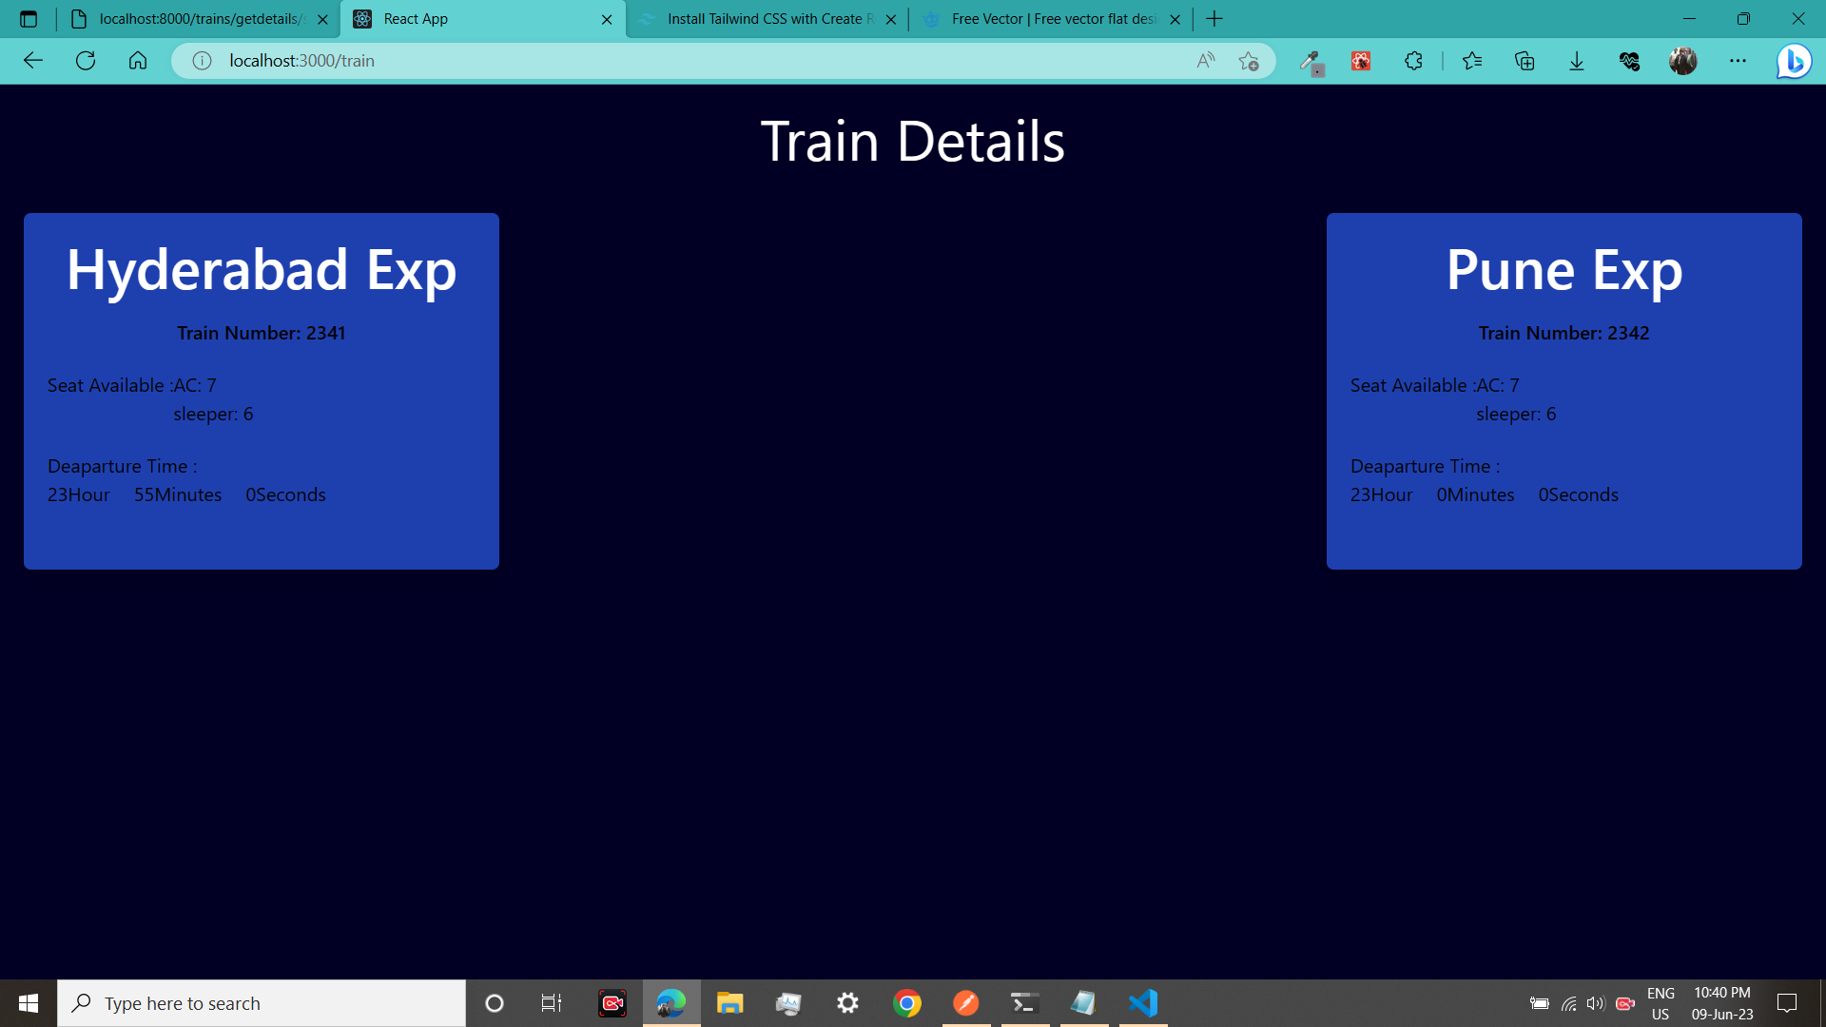Click the read aloud icon in address bar
This screenshot has height=1027, width=1826.
1205,61
